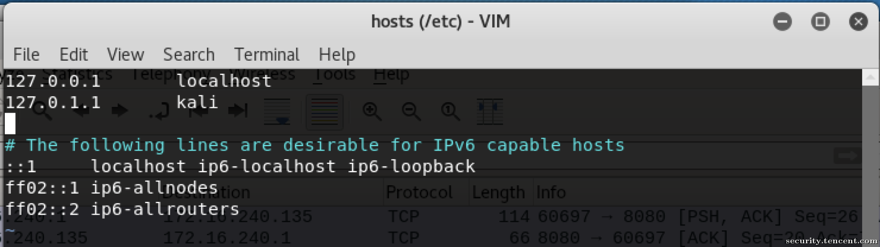The height and width of the screenshot is (247, 880).
Task: Click the 'hosts (/etc) - VIM' title bar
Action: click(x=441, y=21)
